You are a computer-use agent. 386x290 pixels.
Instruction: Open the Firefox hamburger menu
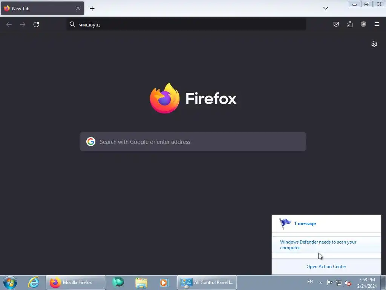[x=377, y=24]
